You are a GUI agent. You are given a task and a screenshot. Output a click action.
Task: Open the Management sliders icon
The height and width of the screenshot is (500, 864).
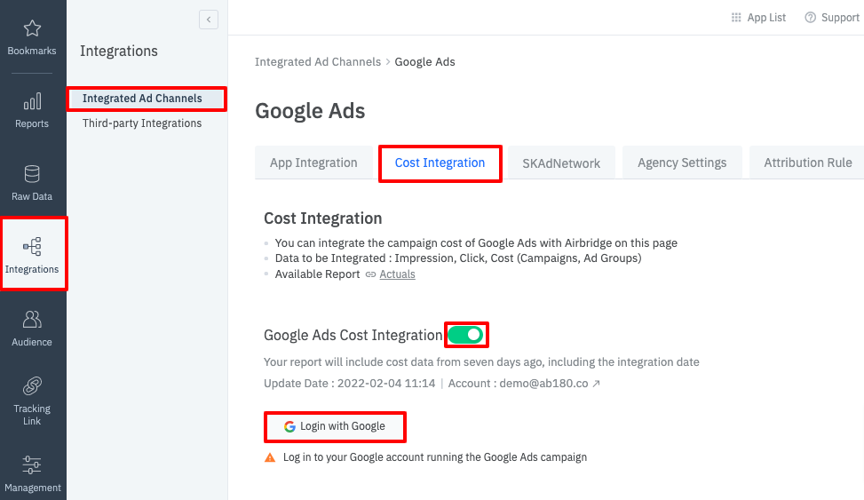(32, 465)
